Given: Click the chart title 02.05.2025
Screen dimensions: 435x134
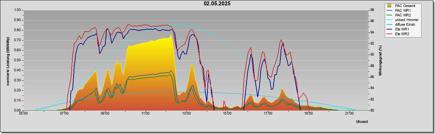Looking at the screenshot, I should 217,4.
